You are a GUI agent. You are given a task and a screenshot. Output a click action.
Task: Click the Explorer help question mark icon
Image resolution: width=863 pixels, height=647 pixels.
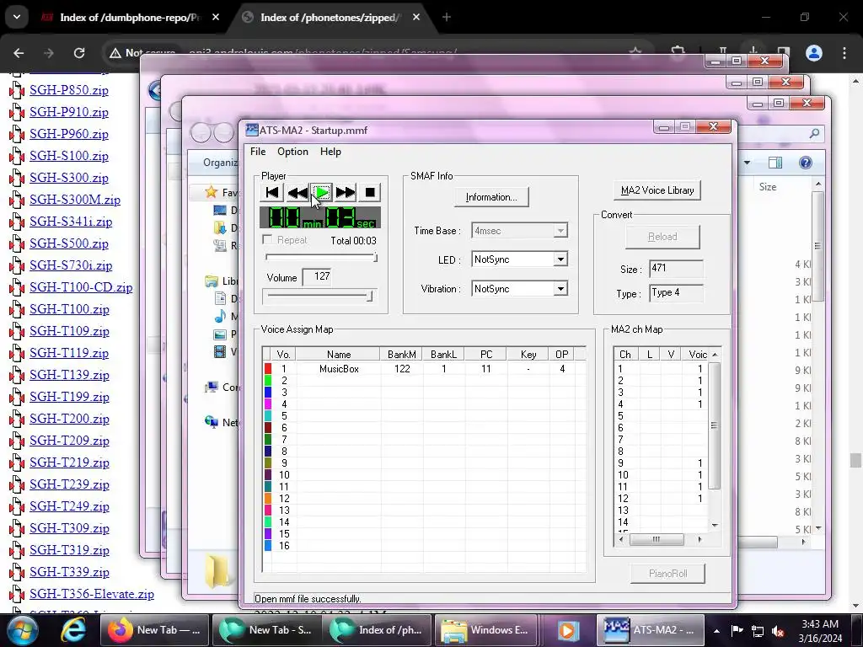(805, 163)
